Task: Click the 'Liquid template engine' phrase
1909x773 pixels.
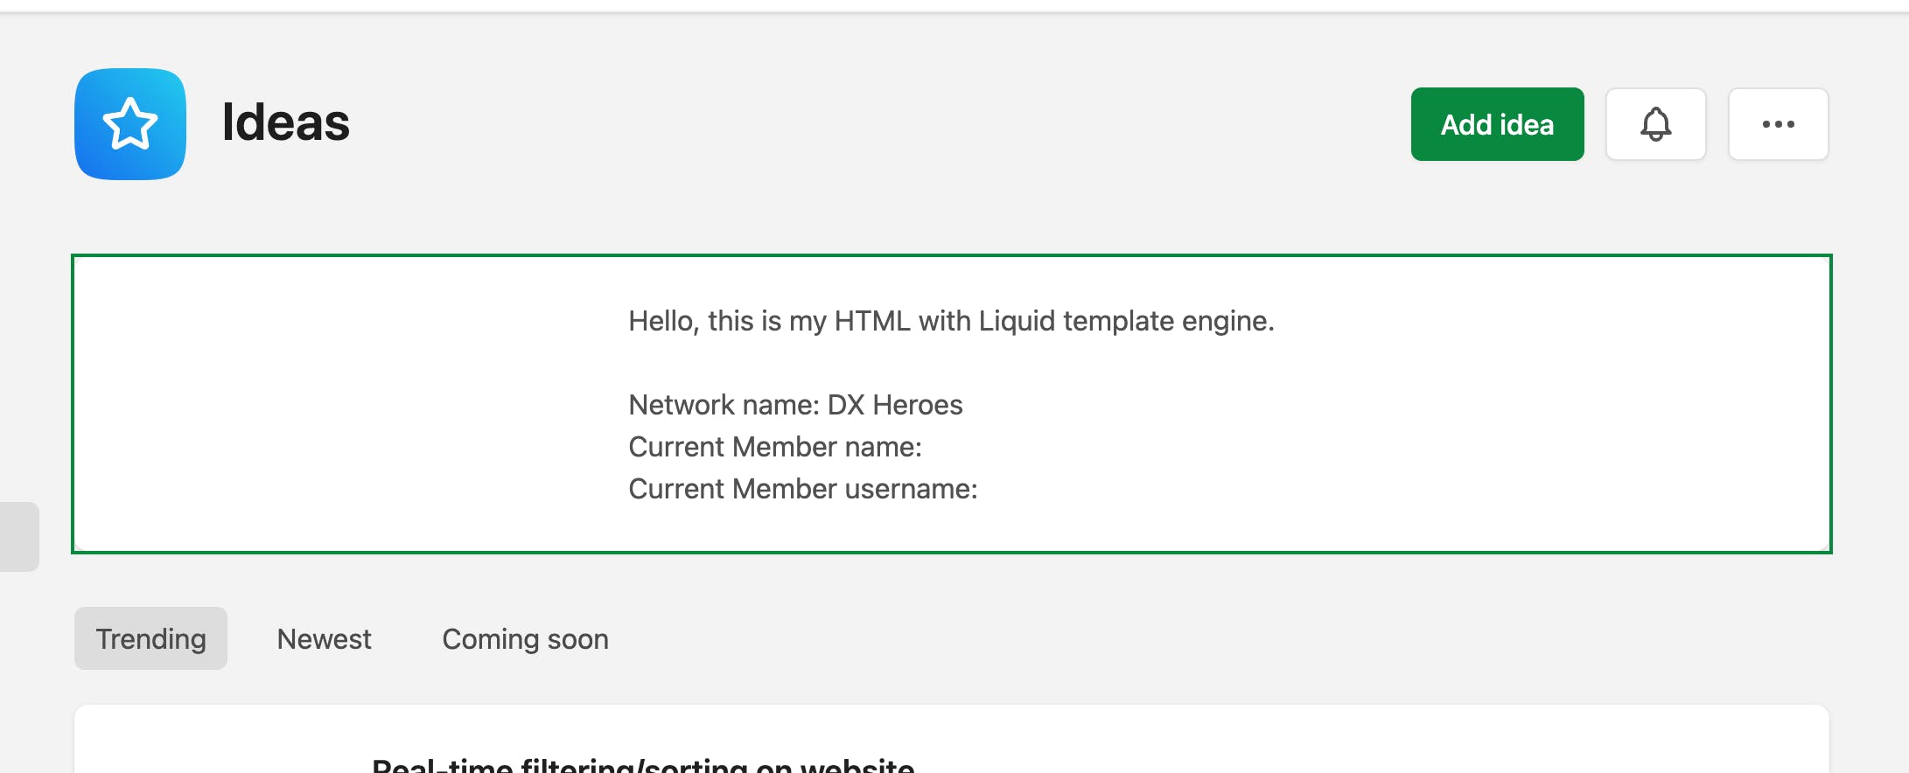Action: (x=1125, y=321)
